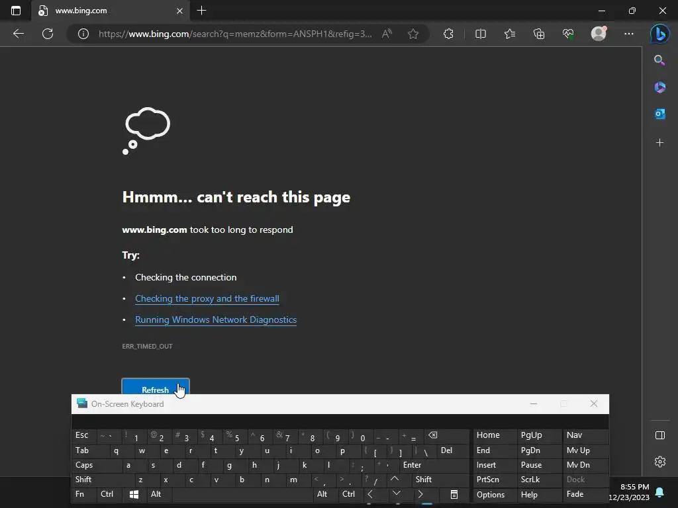Open Outlook sidebar icon
The height and width of the screenshot is (508, 678).
coord(660,114)
